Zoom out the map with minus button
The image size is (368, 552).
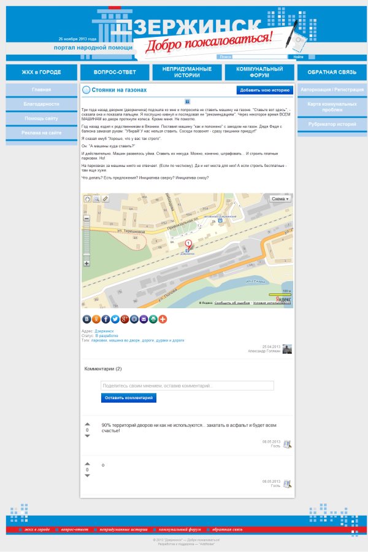coord(86,218)
